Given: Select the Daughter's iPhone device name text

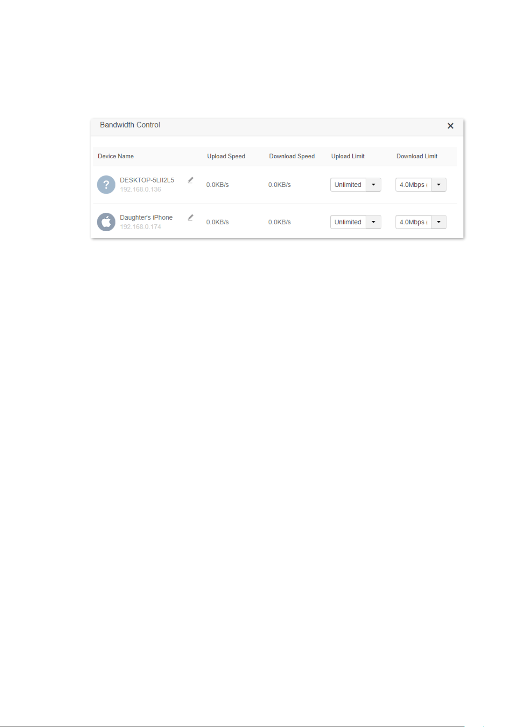Looking at the screenshot, I should 146,217.
